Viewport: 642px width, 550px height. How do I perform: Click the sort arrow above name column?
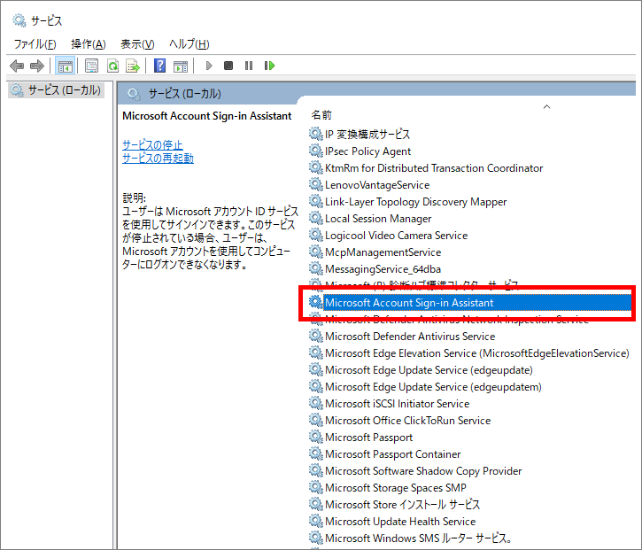pyautogui.click(x=546, y=107)
